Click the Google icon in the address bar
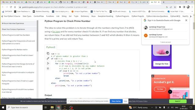Screen dimensions: 195x110 point(167,7)
